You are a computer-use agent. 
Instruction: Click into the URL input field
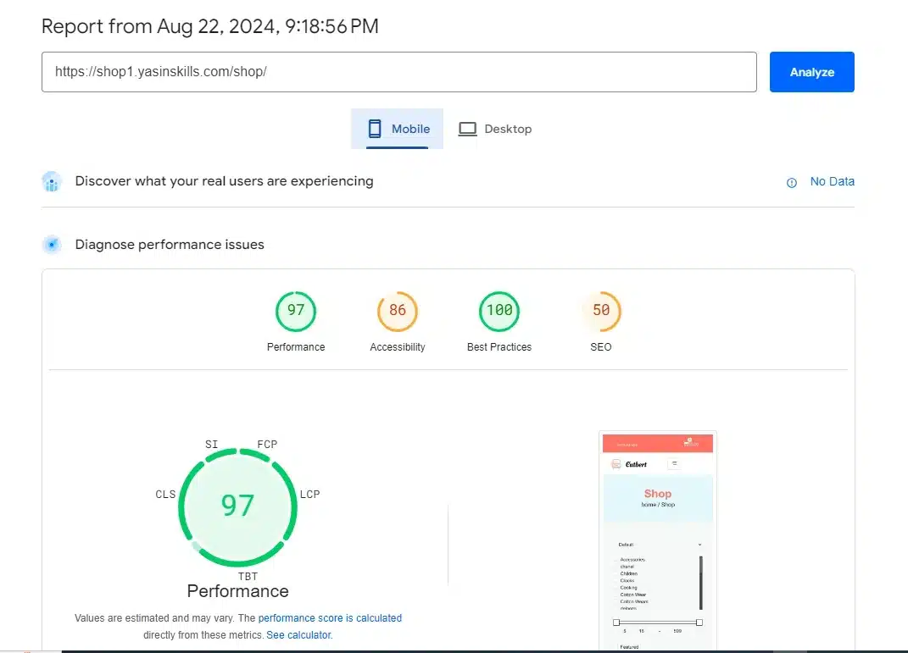tap(398, 72)
